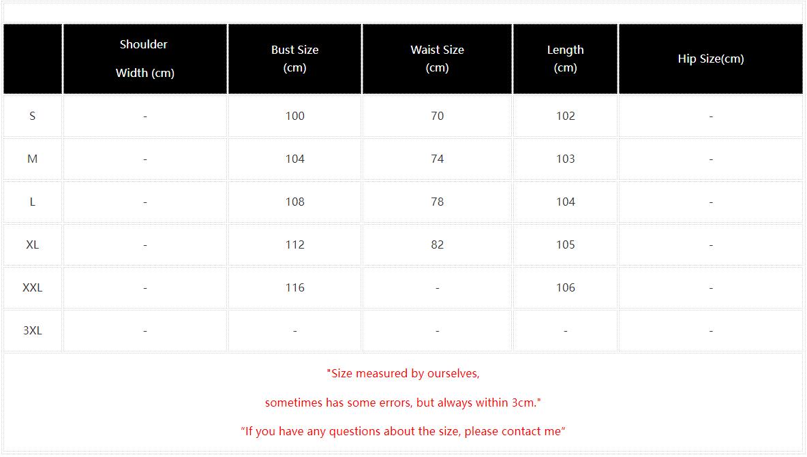This screenshot has height=457, width=807.
Task: Select the Bust Size (cm) header cell
Action: point(295,59)
